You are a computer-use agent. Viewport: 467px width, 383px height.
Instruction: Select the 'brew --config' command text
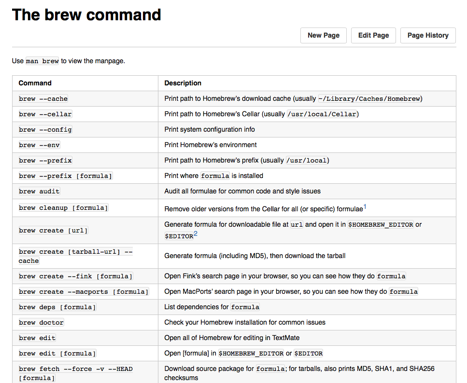[45, 129]
